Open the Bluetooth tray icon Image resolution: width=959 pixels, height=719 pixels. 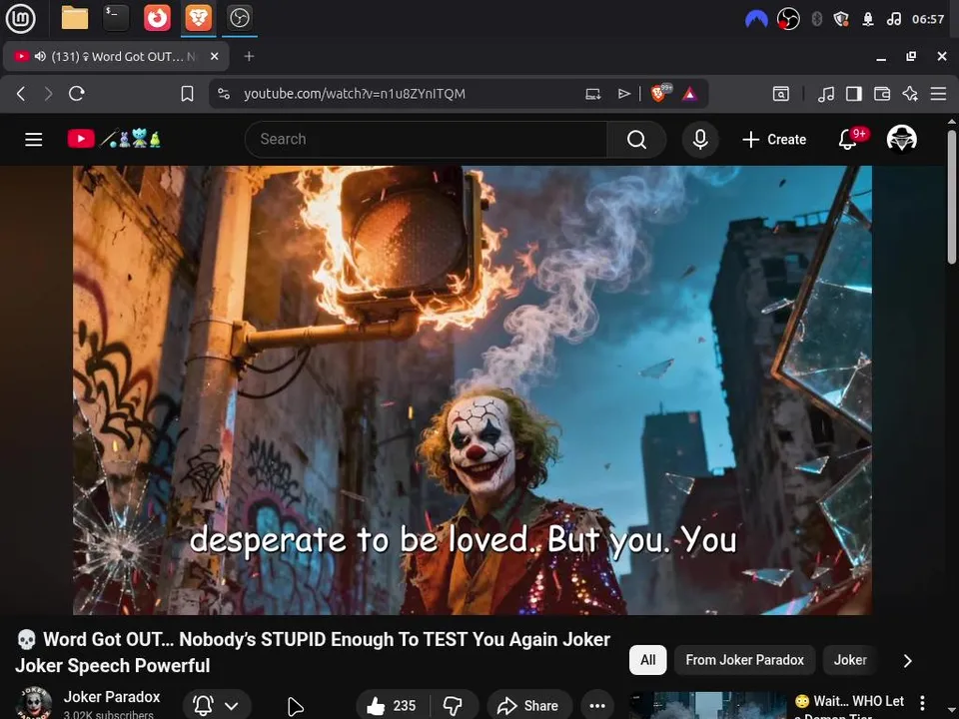[x=816, y=19]
